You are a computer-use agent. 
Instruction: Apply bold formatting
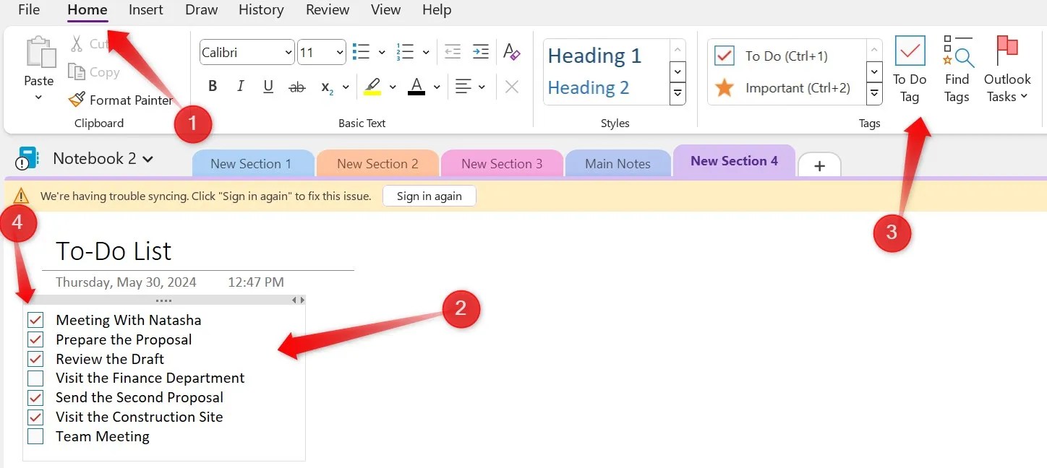(212, 86)
